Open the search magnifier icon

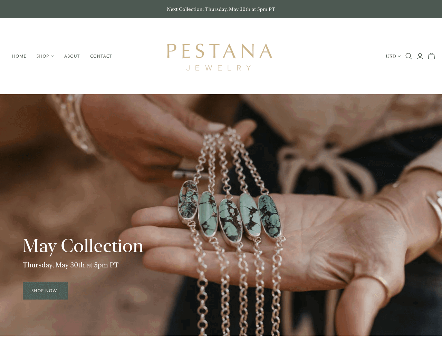(409, 56)
